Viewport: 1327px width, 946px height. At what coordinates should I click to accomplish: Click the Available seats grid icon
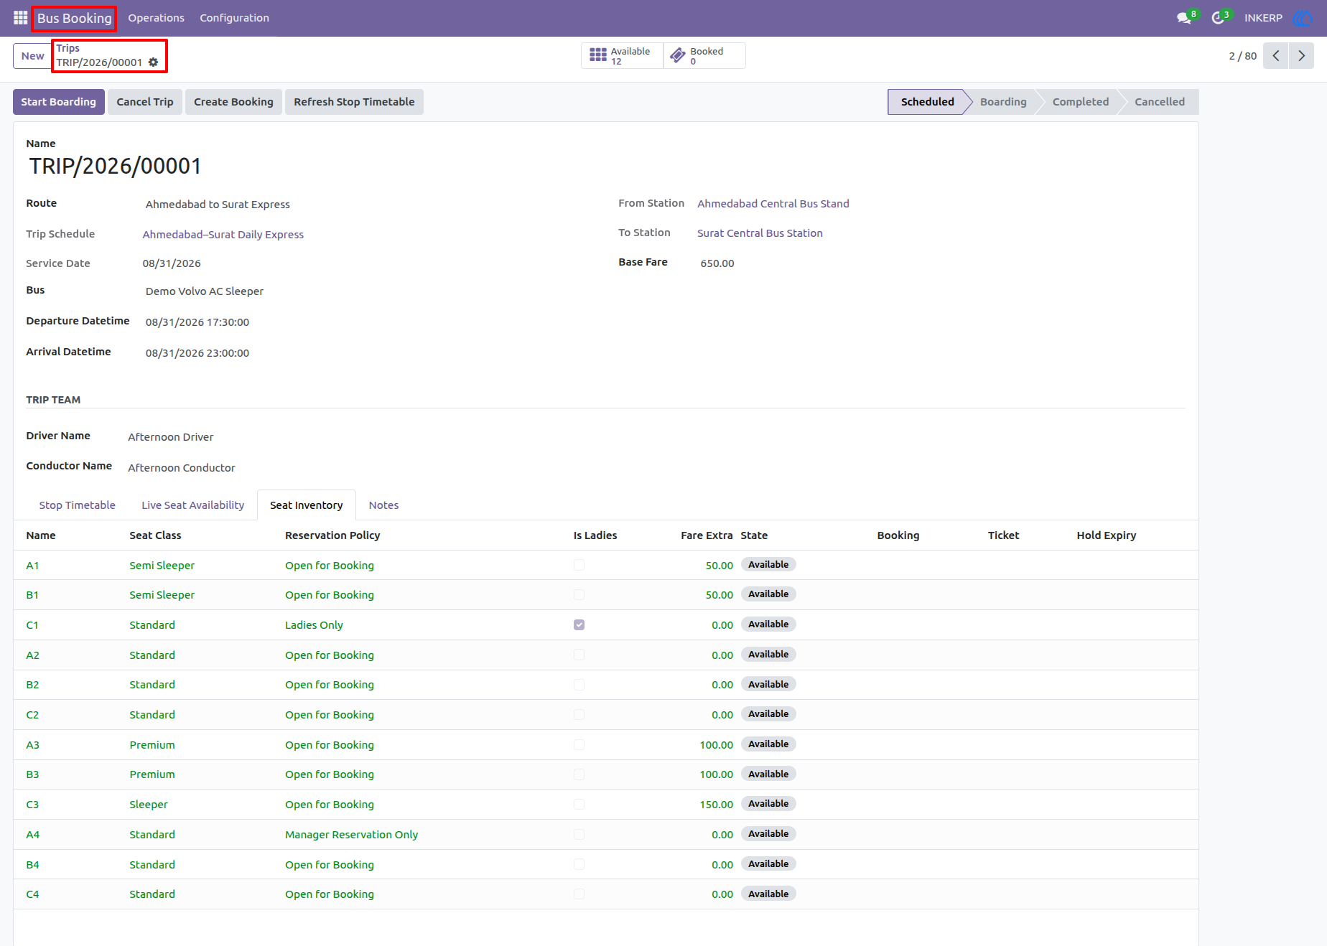(598, 55)
